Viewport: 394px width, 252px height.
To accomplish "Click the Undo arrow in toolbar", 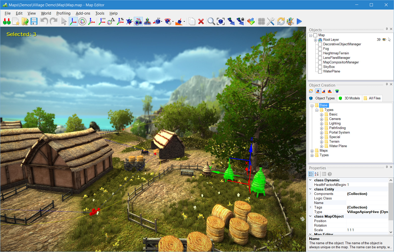I will click(x=44, y=21).
